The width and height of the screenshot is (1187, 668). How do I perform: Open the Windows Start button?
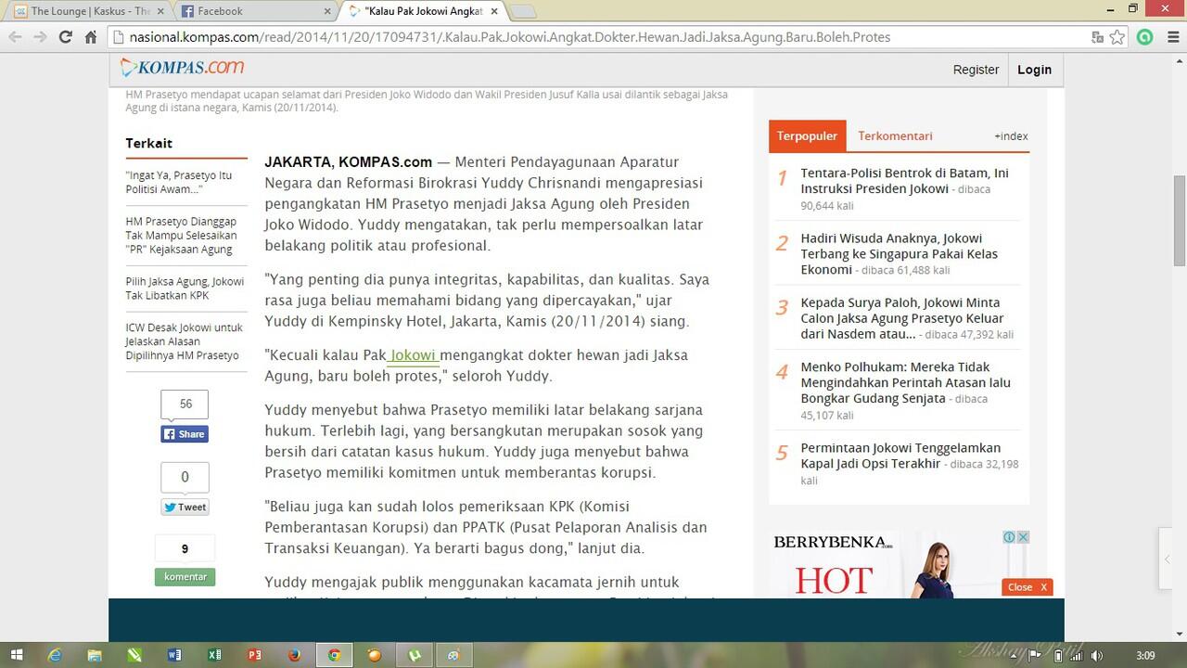point(19,655)
